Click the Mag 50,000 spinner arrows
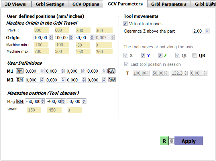 pyautogui.click(x=84, y=101)
